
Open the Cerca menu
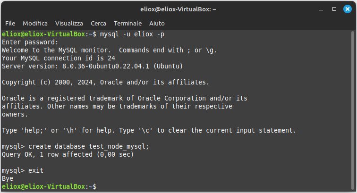98,23
